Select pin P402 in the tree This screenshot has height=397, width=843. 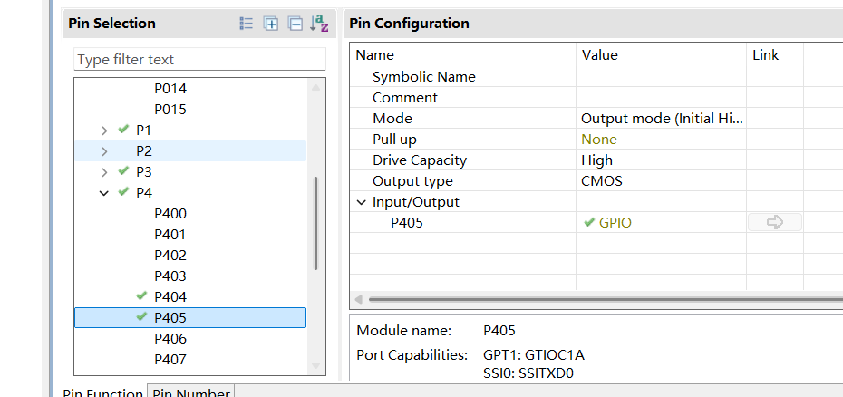(x=170, y=255)
